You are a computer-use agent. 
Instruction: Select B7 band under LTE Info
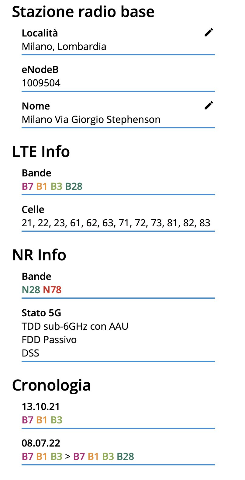(27, 186)
